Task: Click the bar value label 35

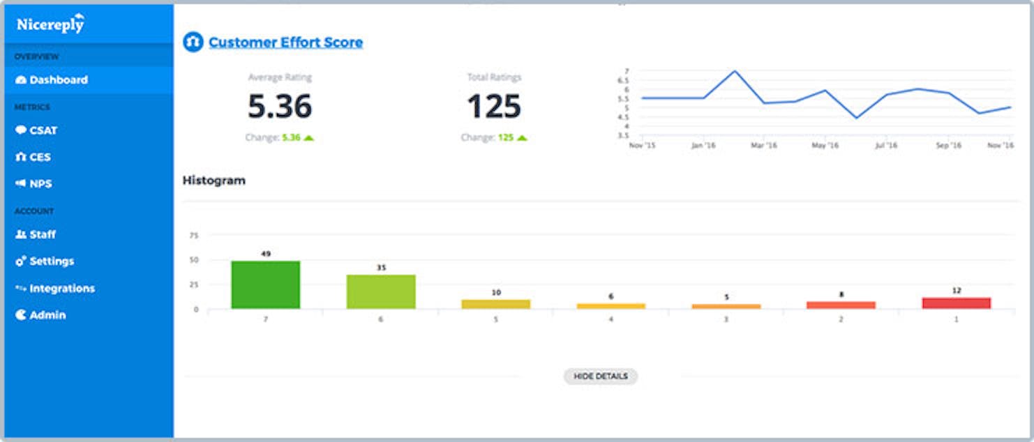Action: (381, 268)
